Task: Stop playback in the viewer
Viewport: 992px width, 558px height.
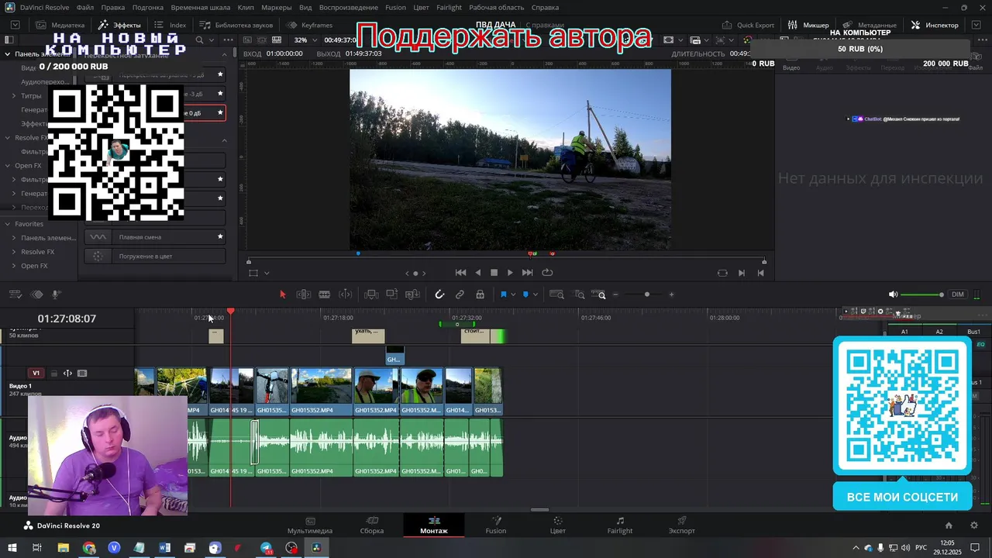Action: tap(494, 273)
